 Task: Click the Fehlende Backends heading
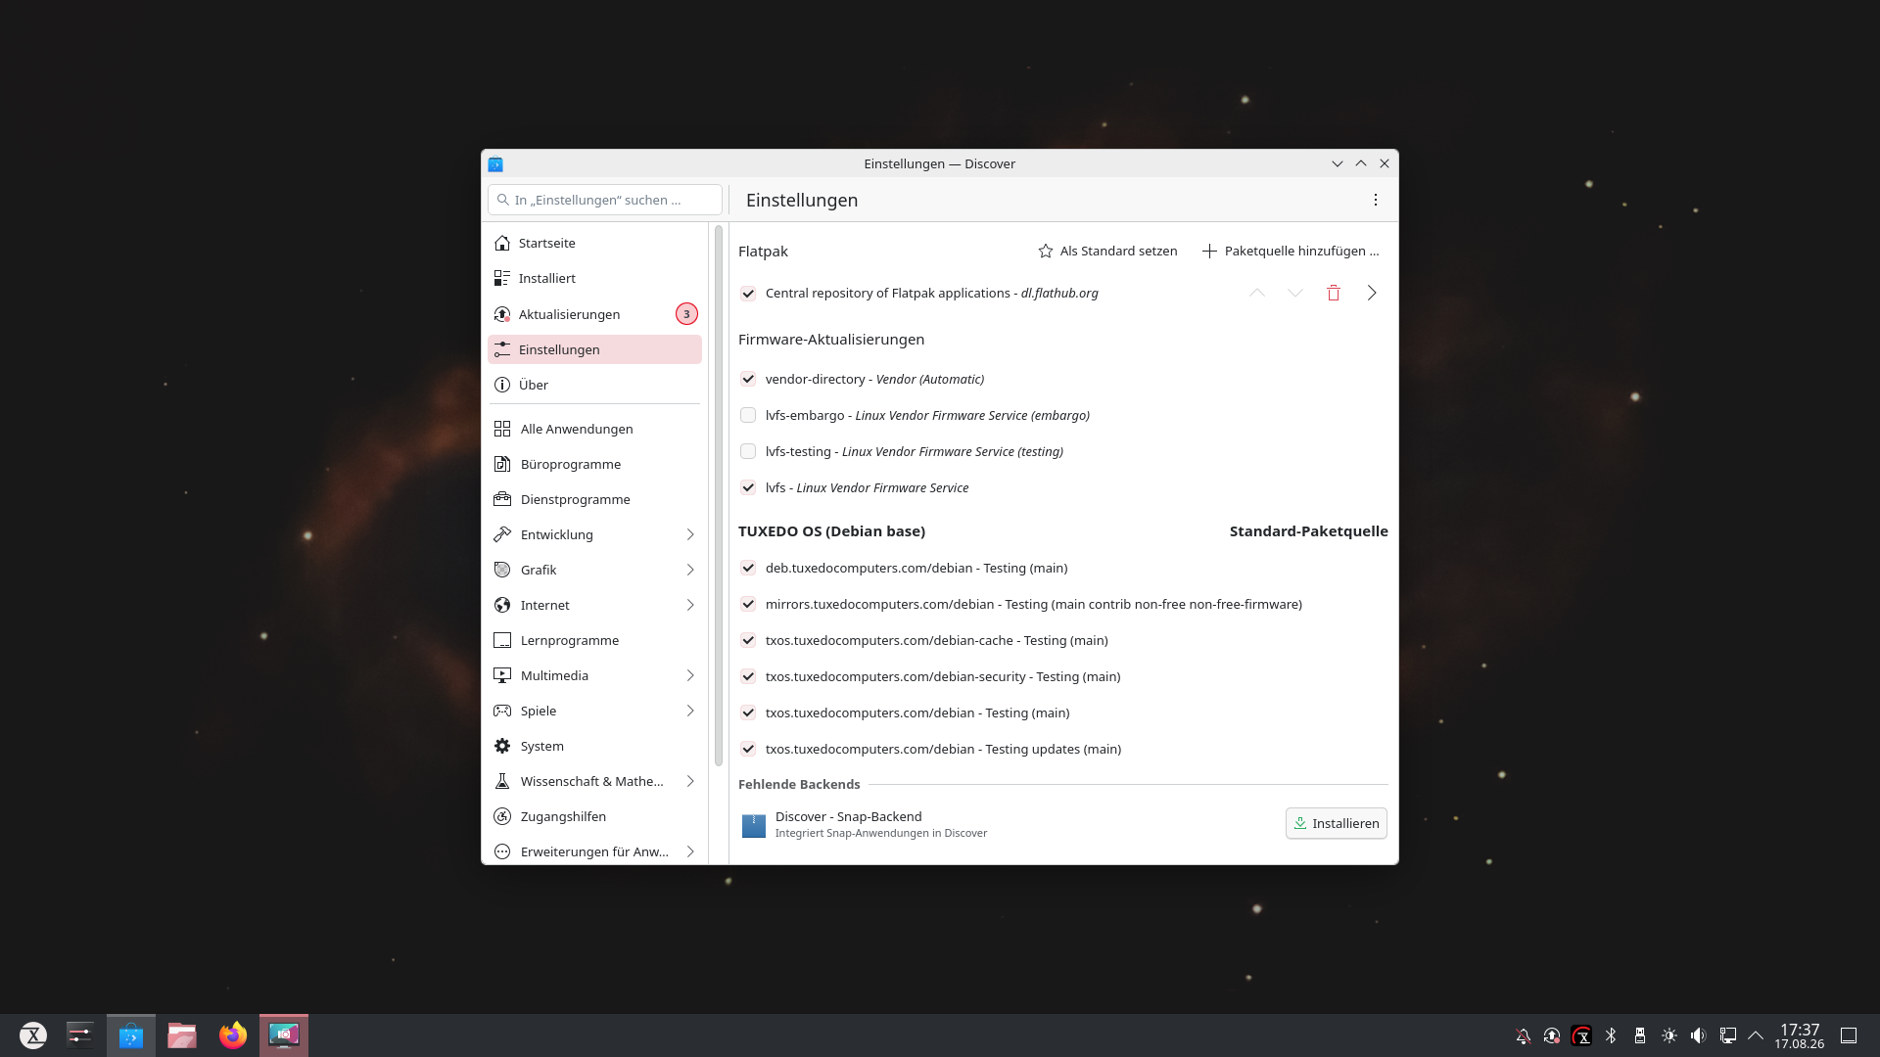[x=799, y=784]
